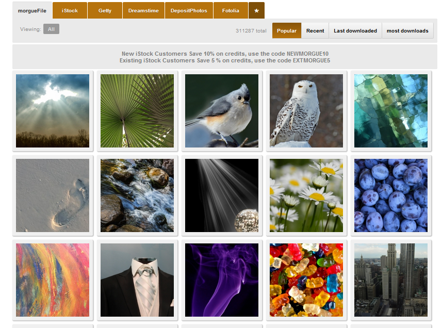The image size is (442, 328).
Task: Sort images by Recent
Action: pyautogui.click(x=315, y=31)
